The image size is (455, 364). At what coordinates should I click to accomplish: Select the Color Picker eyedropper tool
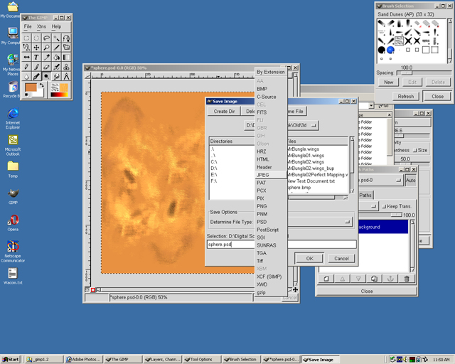tap(46, 57)
